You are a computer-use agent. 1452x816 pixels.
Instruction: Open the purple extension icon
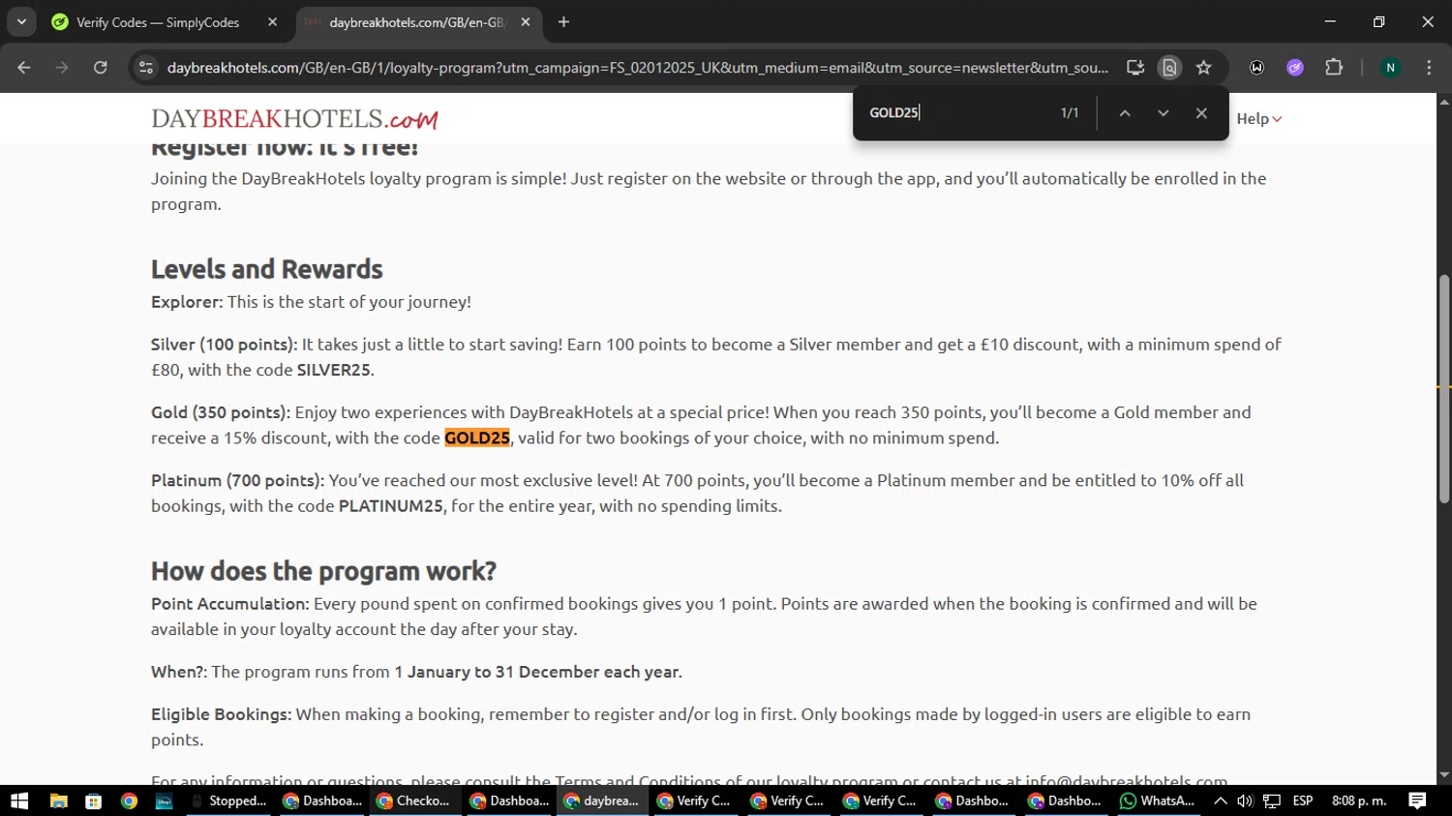[x=1295, y=68]
